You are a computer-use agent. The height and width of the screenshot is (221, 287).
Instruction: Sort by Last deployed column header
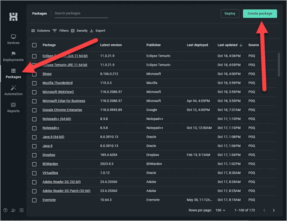[197, 45]
